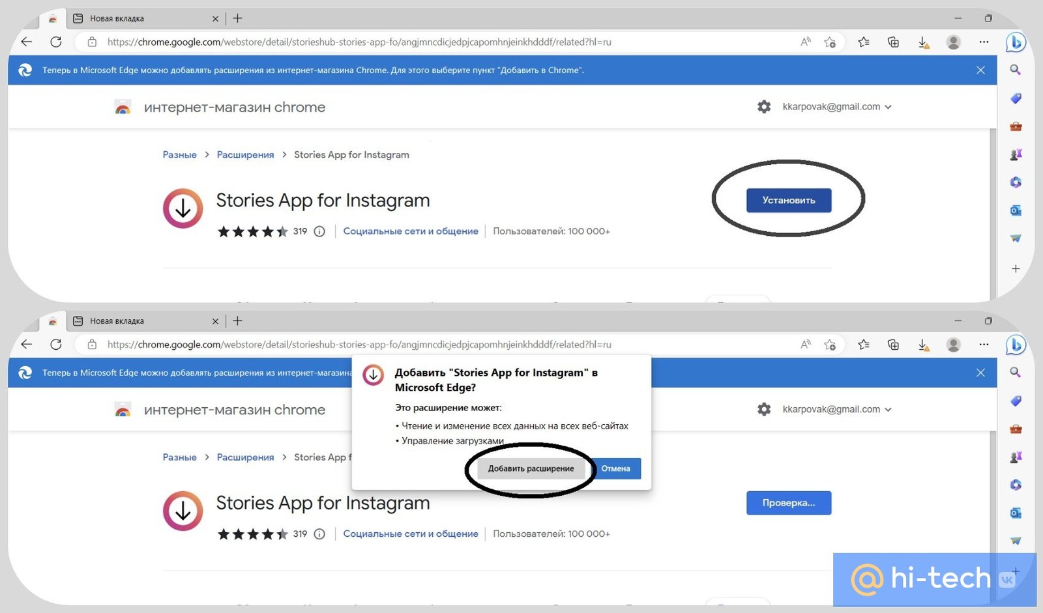Click the Установить button
The image size is (1043, 613).
pyautogui.click(x=789, y=200)
